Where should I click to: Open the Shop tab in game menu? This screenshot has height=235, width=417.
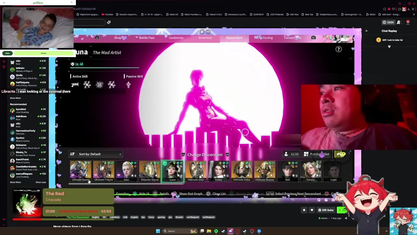pos(118,38)
